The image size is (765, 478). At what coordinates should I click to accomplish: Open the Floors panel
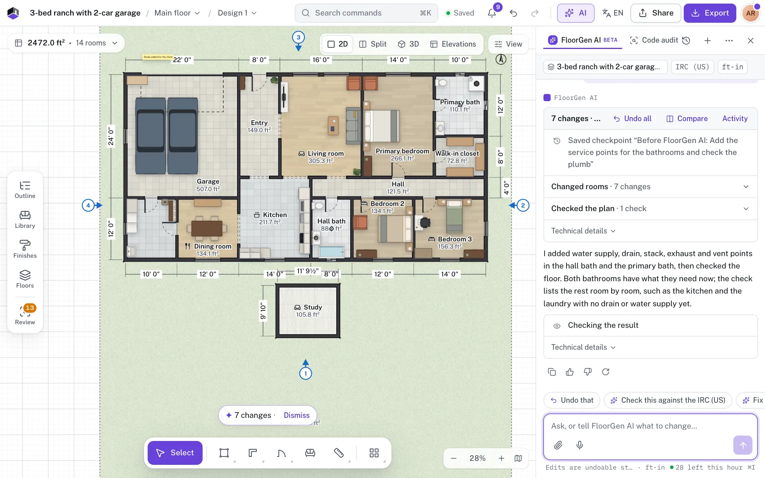click(x=25, y=280)
